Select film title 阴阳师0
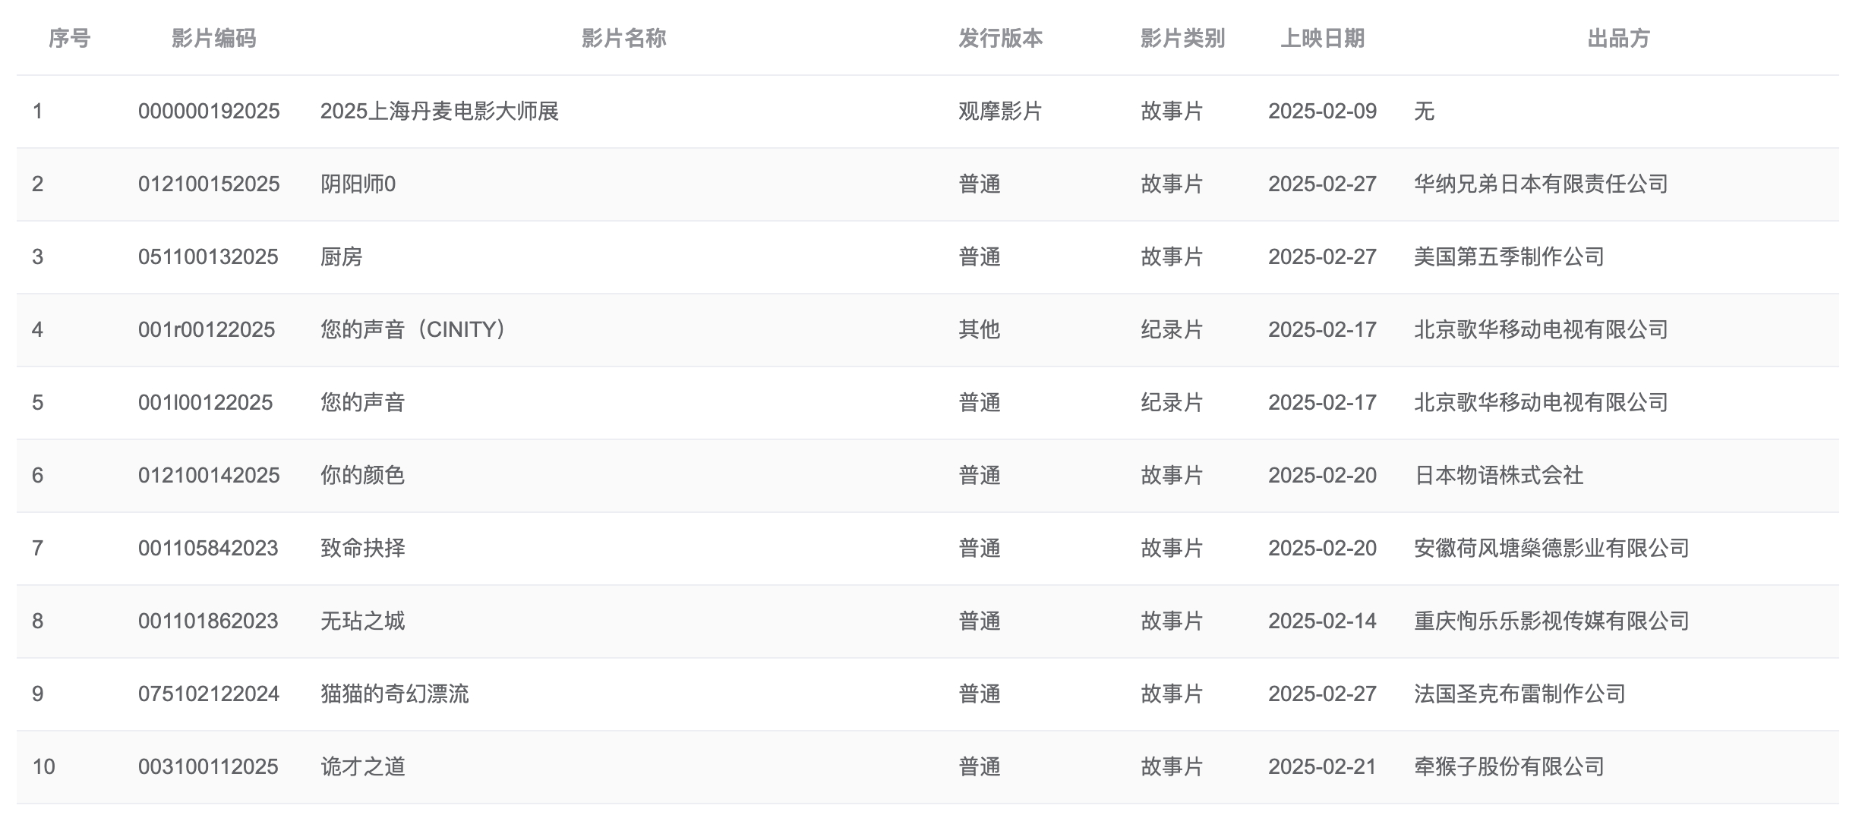The height and width of the screenshot is (821, 1865). point(358,184)
